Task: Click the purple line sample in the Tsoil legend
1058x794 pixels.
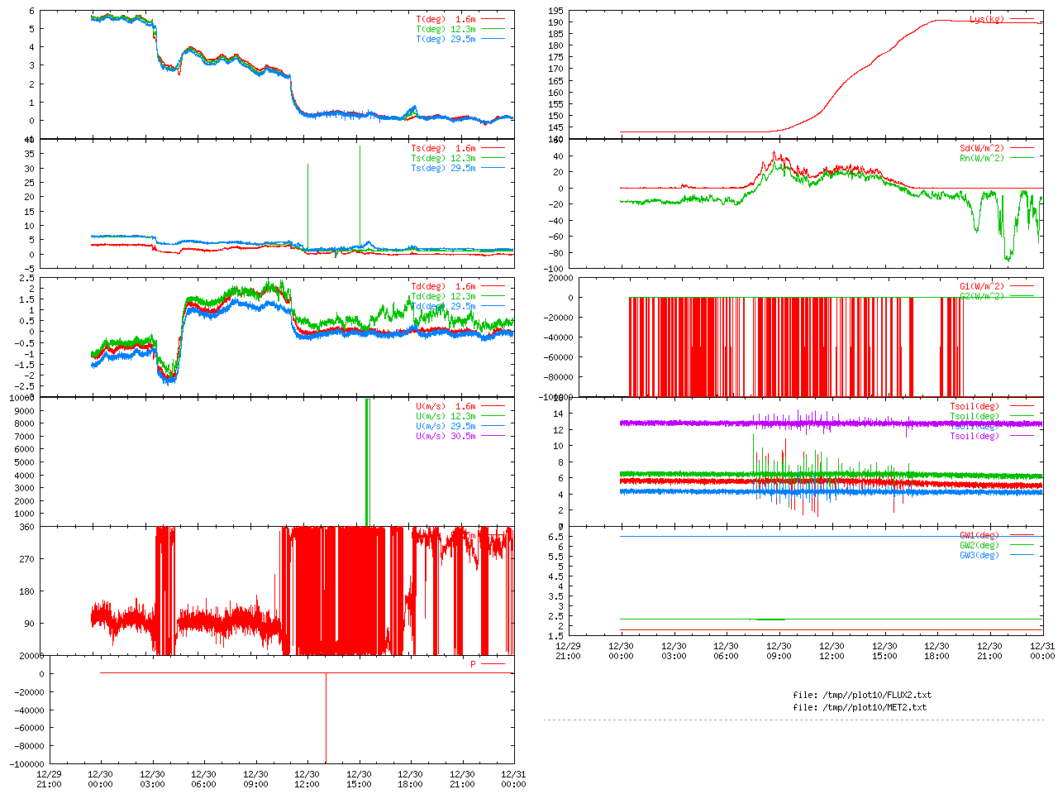Action: point(1022,437)
